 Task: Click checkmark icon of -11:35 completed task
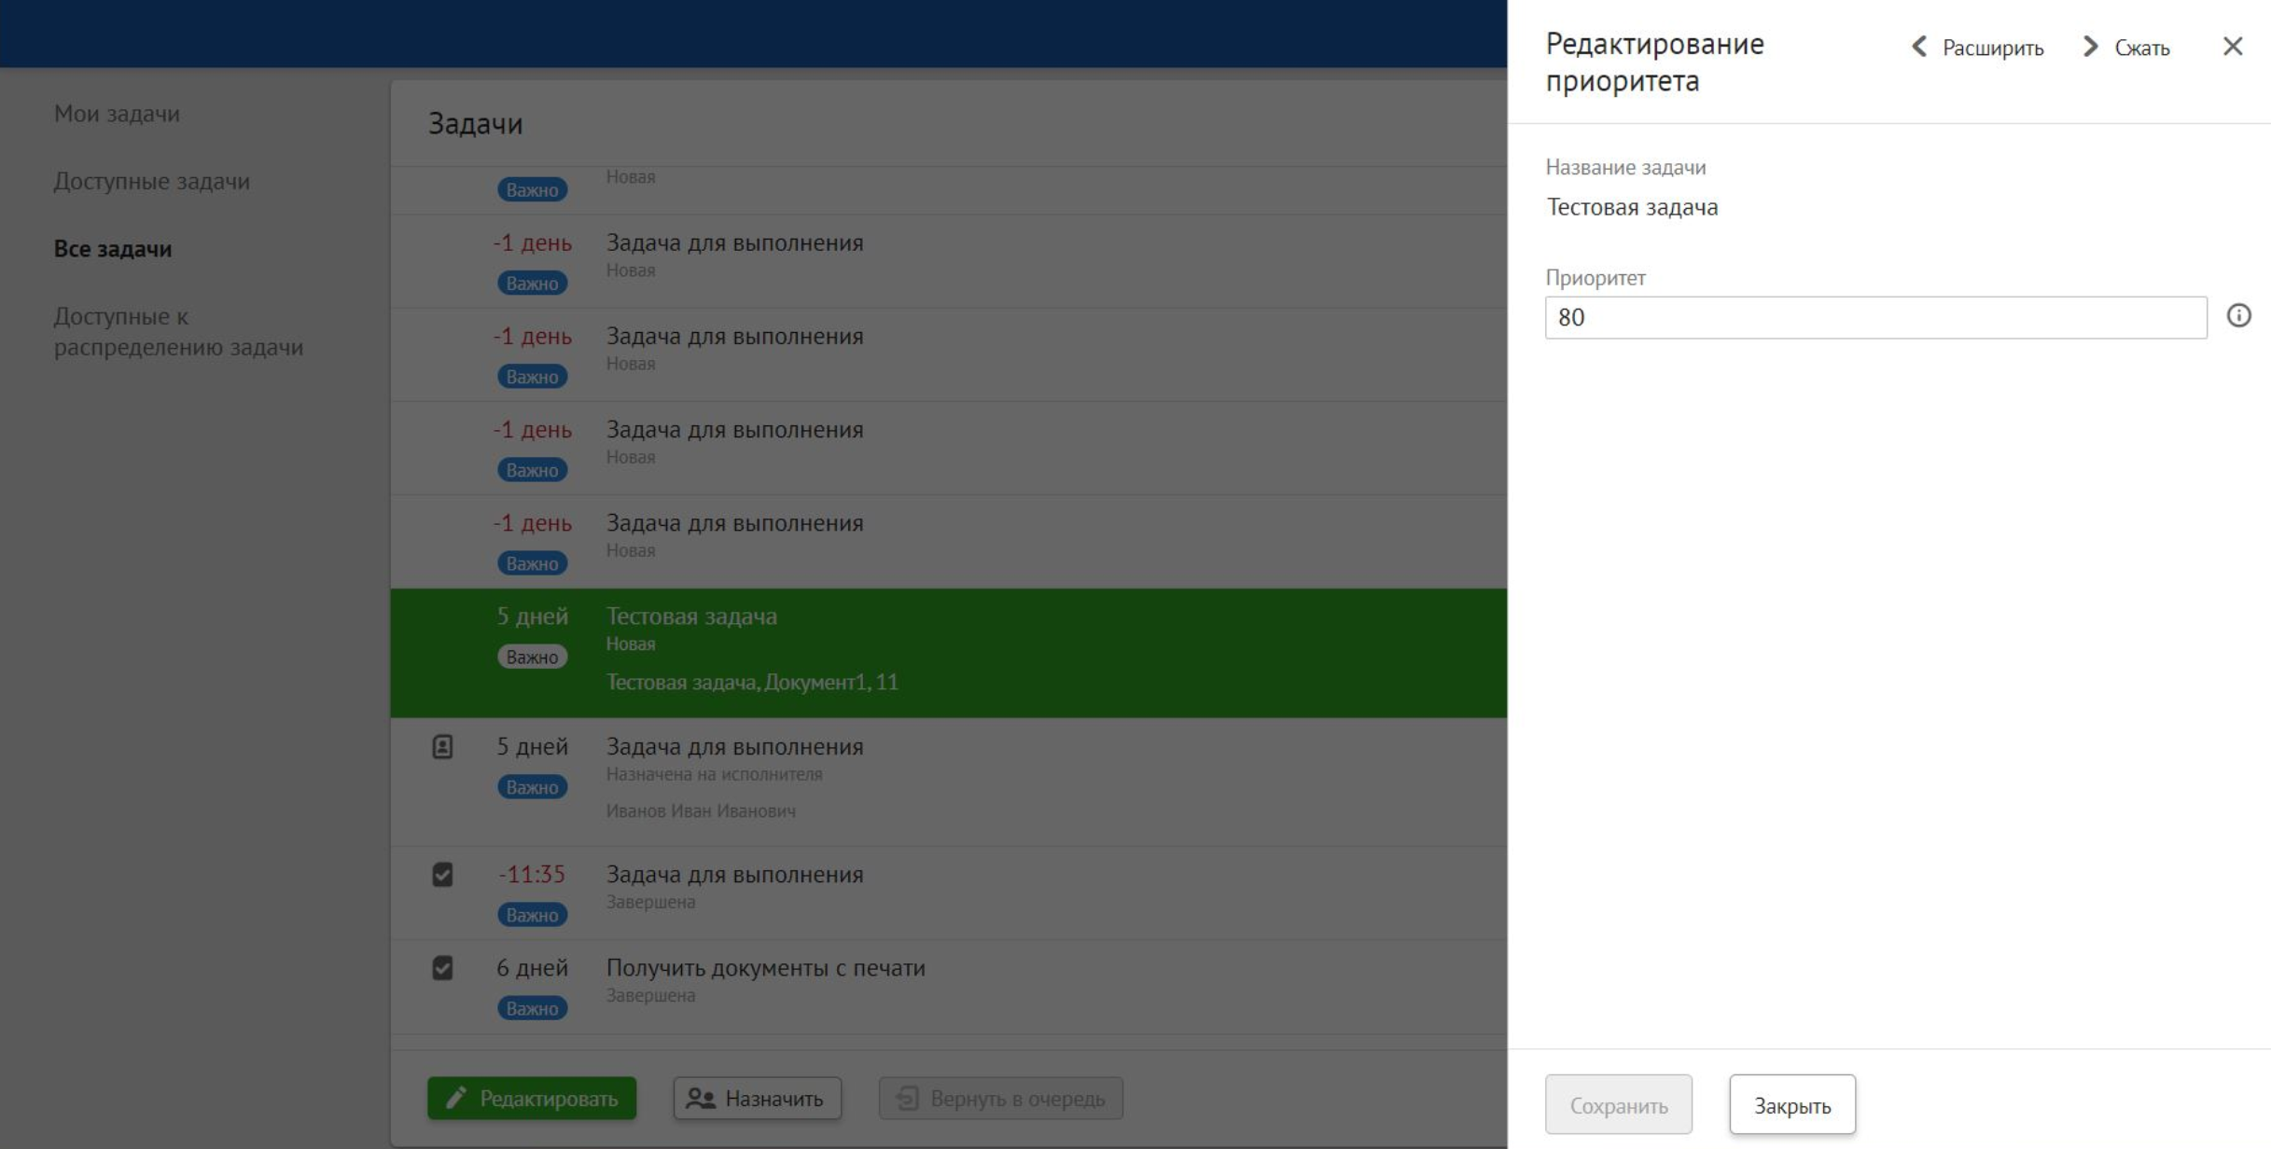pyautogui.click(x=442, y=875)
